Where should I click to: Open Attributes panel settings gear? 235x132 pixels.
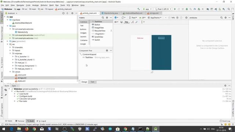pos(225,18)
